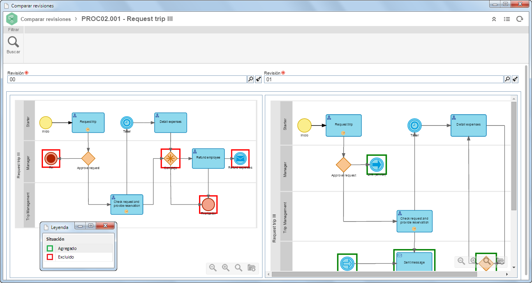Zoom in the left diagram
532x283 pixels.
[225, 268]
